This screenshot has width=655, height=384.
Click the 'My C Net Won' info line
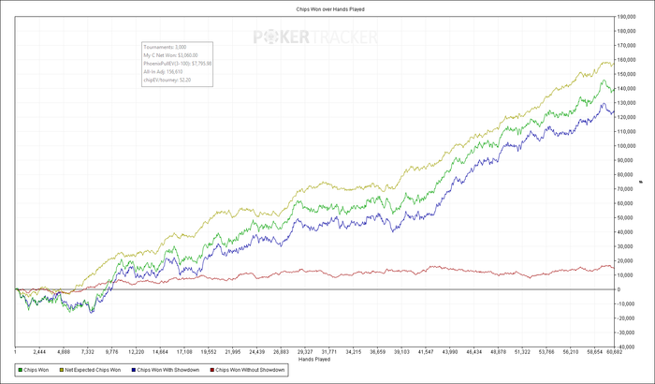tap(171, 55)
